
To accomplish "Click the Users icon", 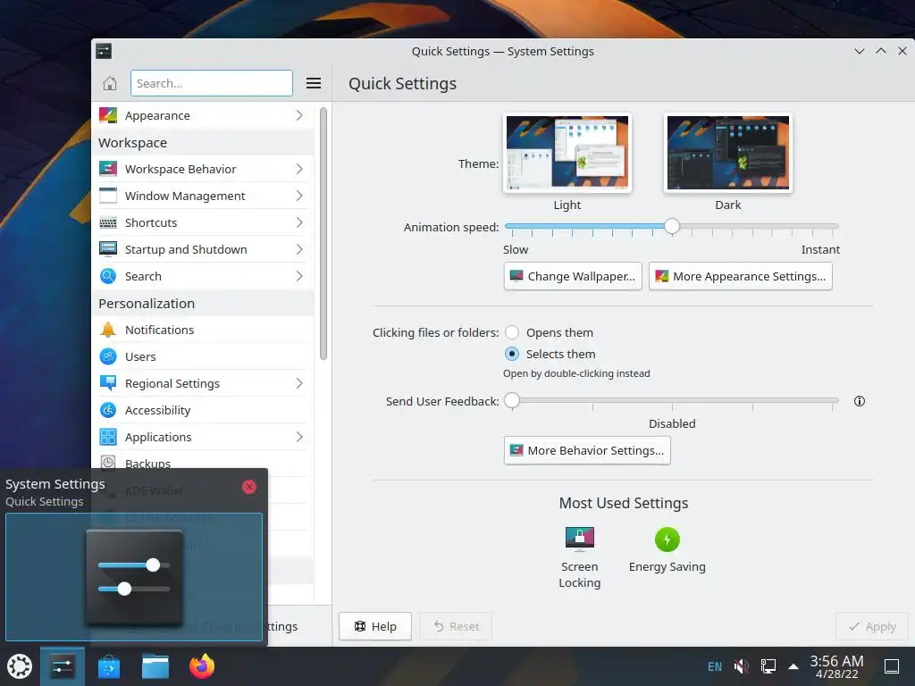I will click(x=108, y=356).
